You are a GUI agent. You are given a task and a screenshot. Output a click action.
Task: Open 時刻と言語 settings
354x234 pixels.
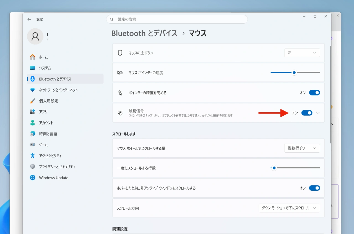pyautogui.click(x=65, y=134)
